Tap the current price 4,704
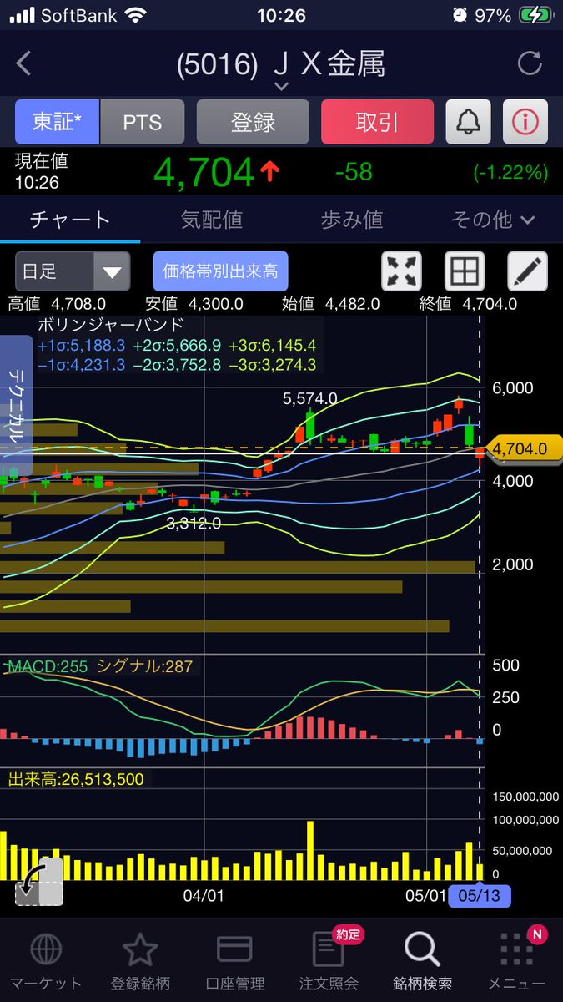Viewport: 563px width, 1002px height. pos(204,173)
